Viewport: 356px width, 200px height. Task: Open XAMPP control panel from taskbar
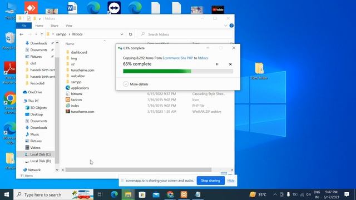[184, 194]
